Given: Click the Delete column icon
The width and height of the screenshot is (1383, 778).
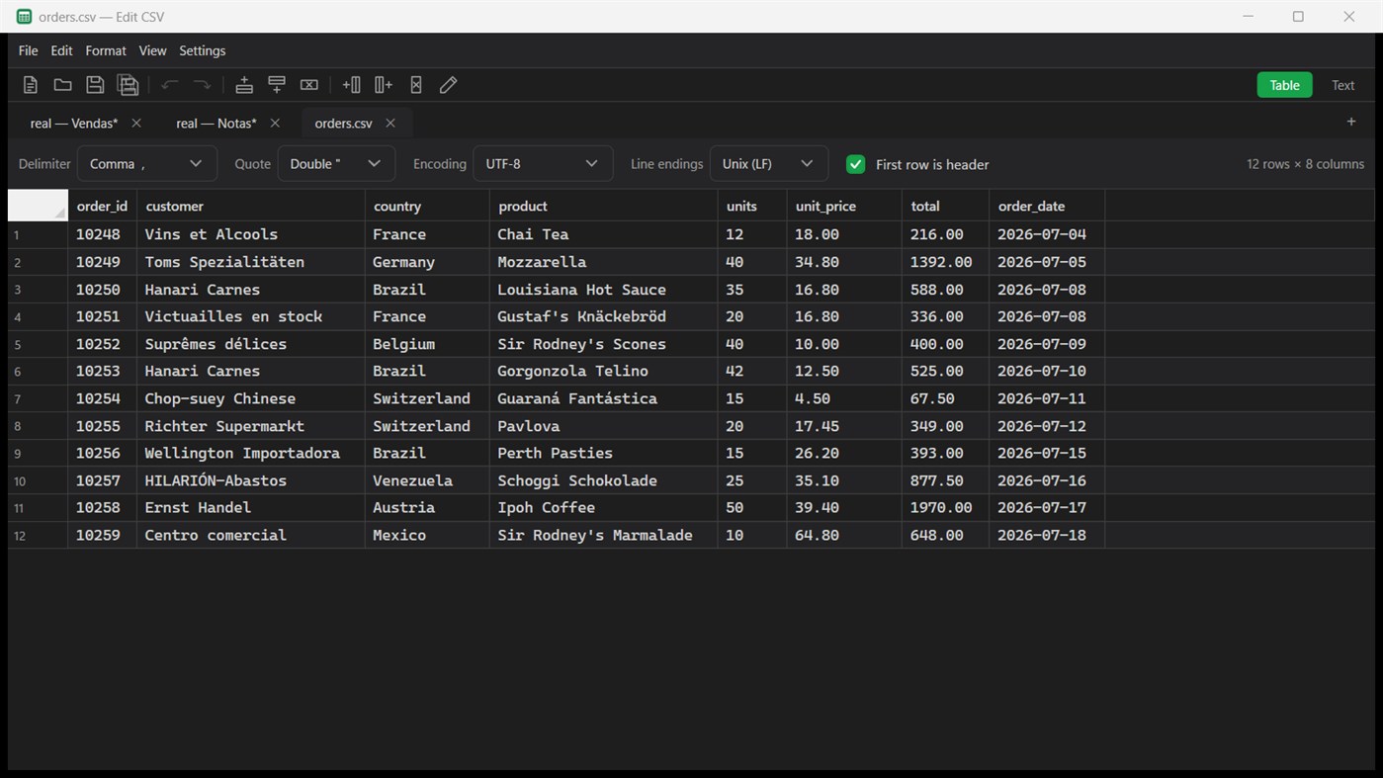Looking at the screenshot, I should [x=416, y=85].
